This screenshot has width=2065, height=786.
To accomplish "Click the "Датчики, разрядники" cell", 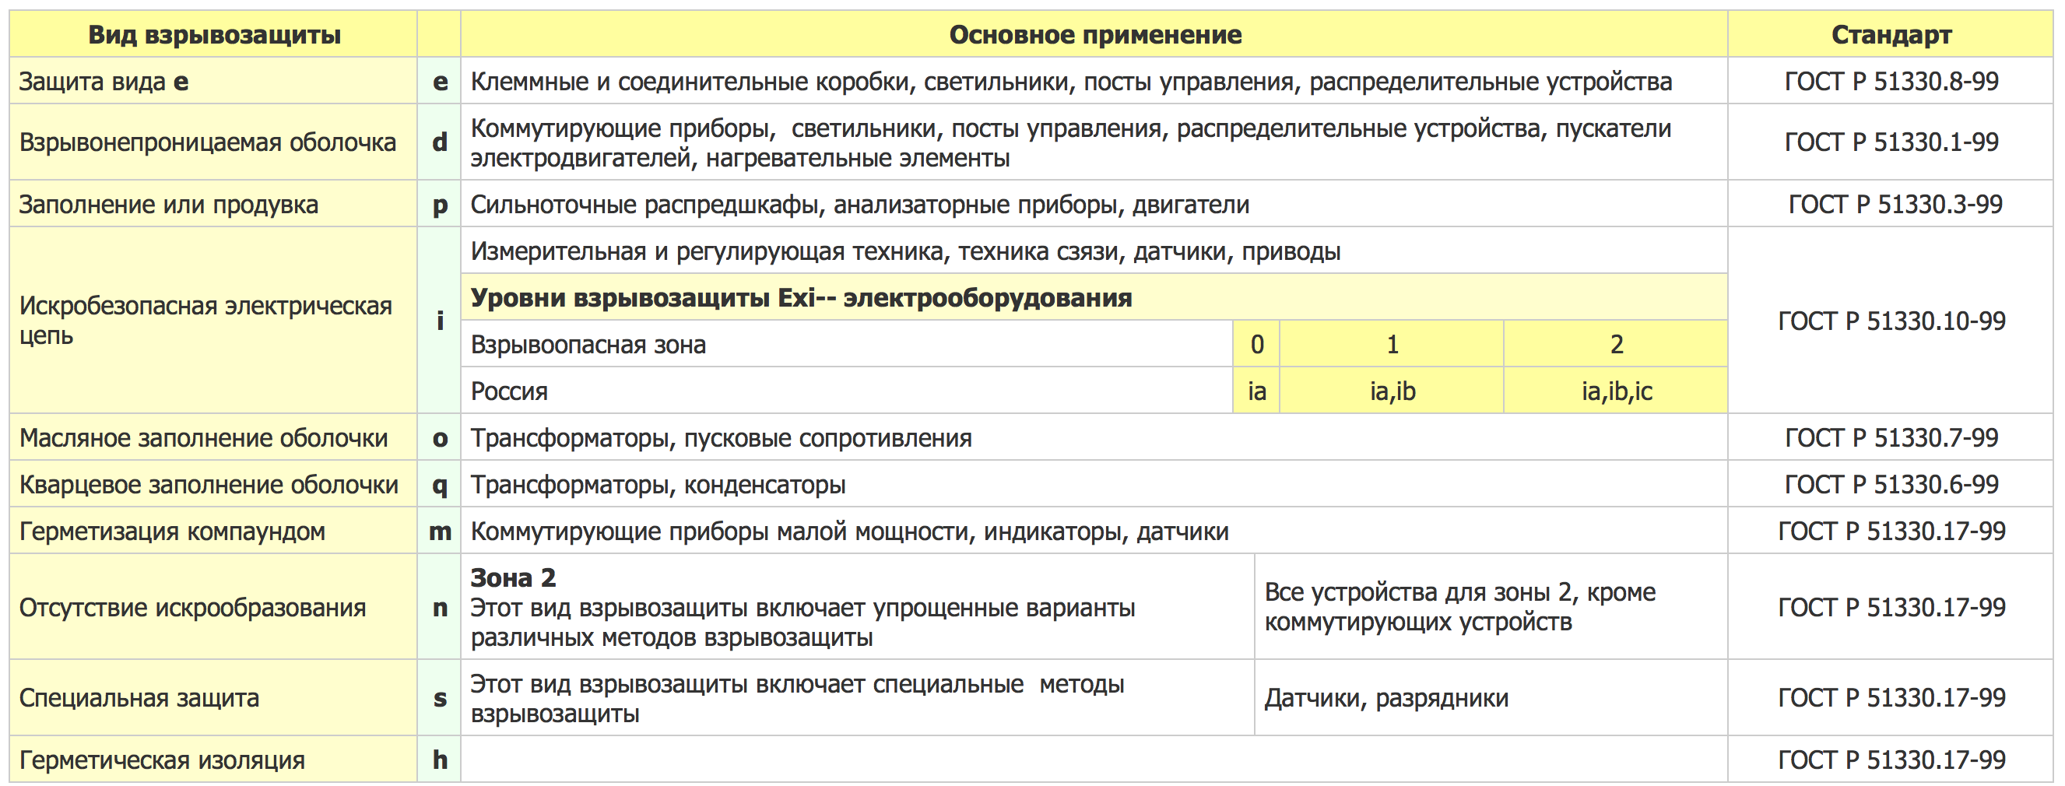I will coord(1385,698).
